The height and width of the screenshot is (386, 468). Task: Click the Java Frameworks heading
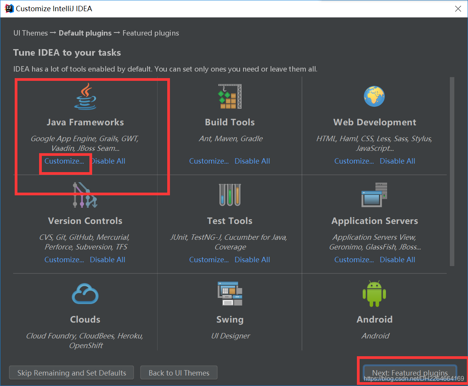click(86, 122)
